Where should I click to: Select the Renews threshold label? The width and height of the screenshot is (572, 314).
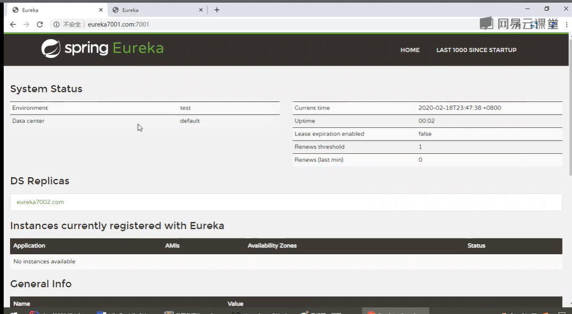pos(320,147)
